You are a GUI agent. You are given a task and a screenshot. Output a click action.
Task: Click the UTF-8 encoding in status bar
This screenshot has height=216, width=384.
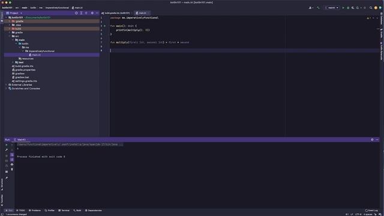(x=358, y=214)
